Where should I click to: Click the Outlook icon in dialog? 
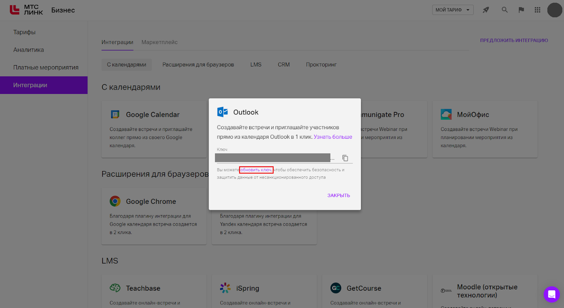[222, 112]
